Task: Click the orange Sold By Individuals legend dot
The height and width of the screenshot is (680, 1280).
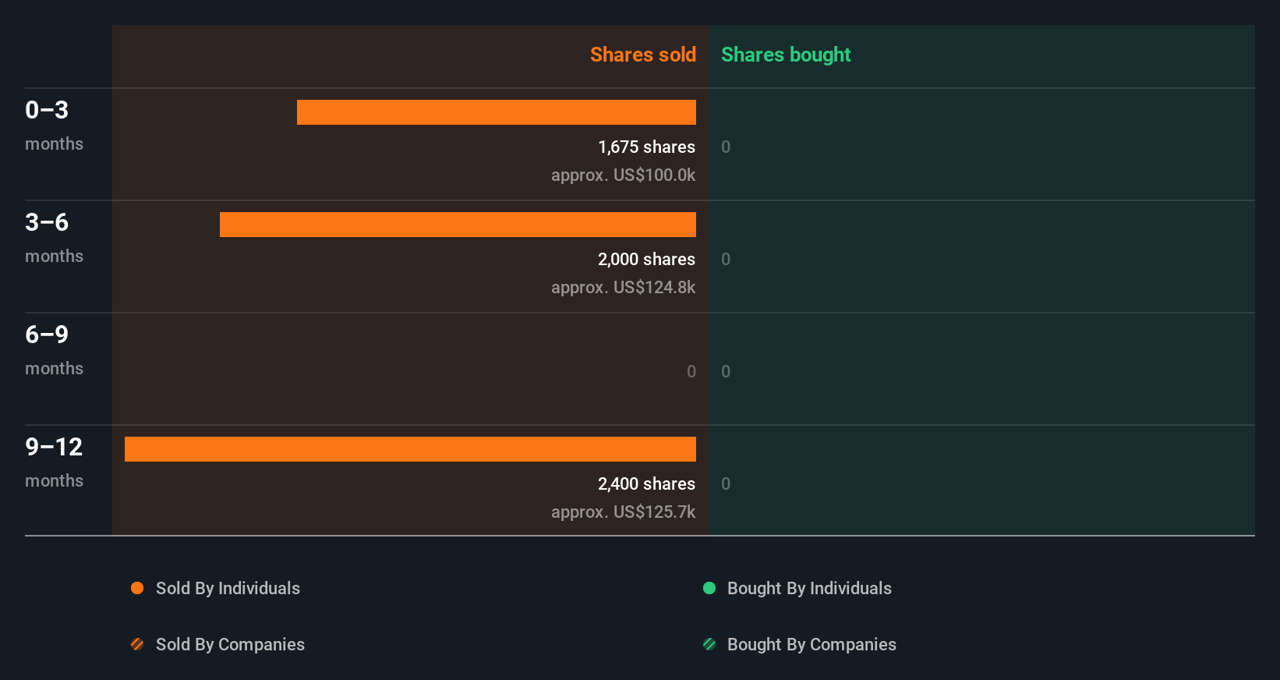Action: (x=137, y=588)
